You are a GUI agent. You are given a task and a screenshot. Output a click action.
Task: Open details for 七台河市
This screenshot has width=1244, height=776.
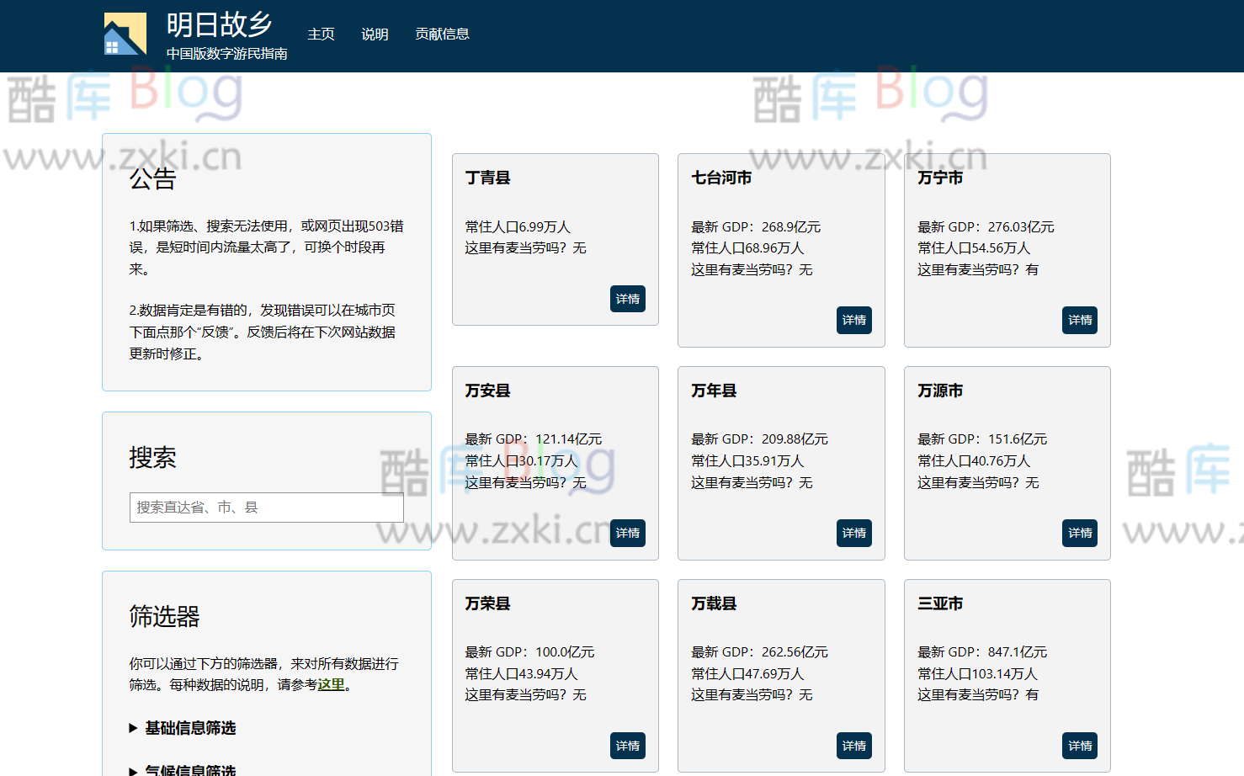(x=853, y=320)
